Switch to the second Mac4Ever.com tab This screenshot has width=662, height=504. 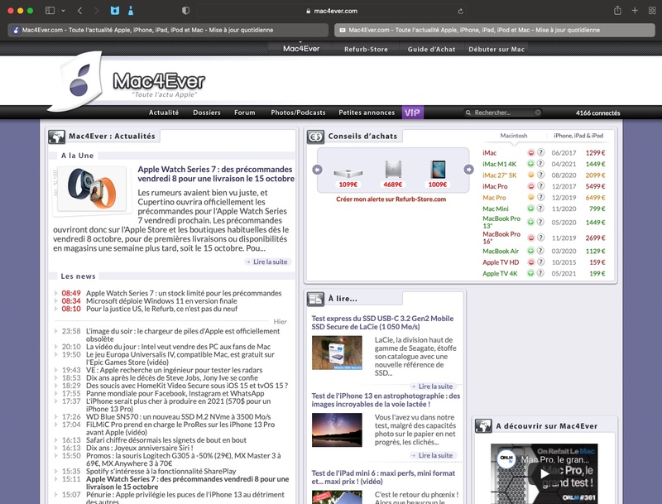coord(494,30)
